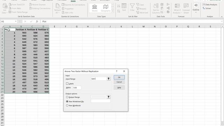The width and height of the screenshot is (224, 126).
Task: Open Data Analysis tools
Action: tap(210, 5)
